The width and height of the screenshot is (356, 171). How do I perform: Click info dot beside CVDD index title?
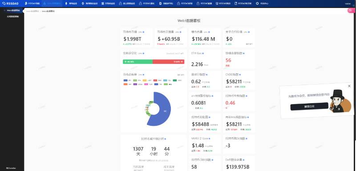point(240,74)
